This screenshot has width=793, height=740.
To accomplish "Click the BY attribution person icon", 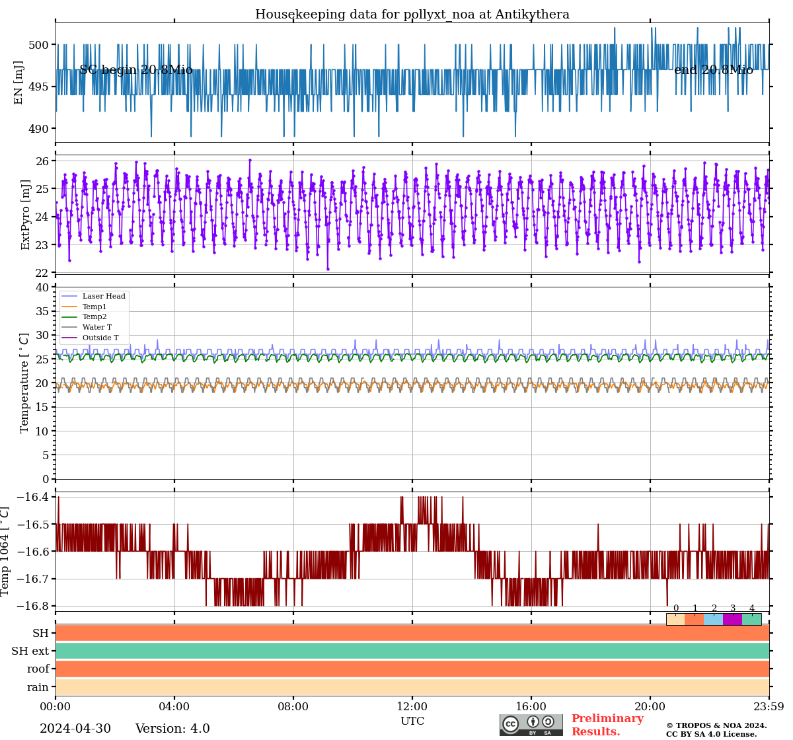I will tap(533, 721).
